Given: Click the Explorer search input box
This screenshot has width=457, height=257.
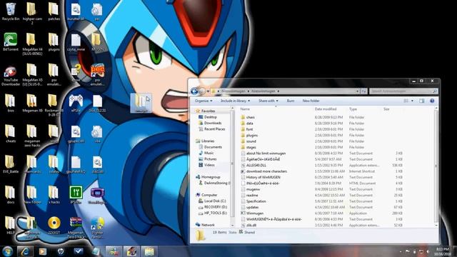Looking at the screenshot, I should [403, 91].
